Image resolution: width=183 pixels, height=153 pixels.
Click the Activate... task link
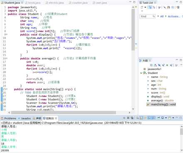pos(174,16)
